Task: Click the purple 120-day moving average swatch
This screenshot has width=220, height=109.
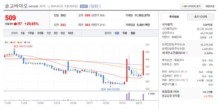Action: click(25, 42)
